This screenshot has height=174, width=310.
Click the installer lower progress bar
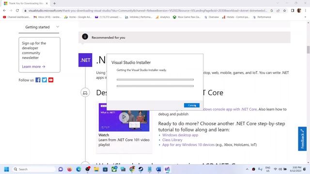point(155,86)
